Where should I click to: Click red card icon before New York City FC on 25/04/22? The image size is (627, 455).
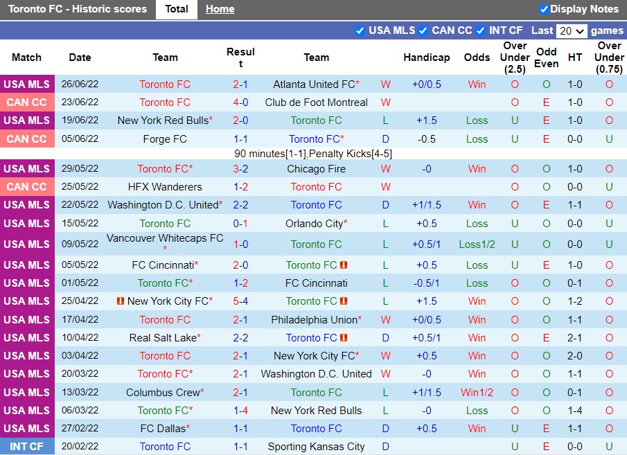tap(121, 301)
